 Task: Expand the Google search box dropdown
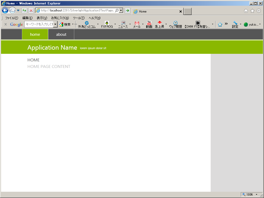55,24
